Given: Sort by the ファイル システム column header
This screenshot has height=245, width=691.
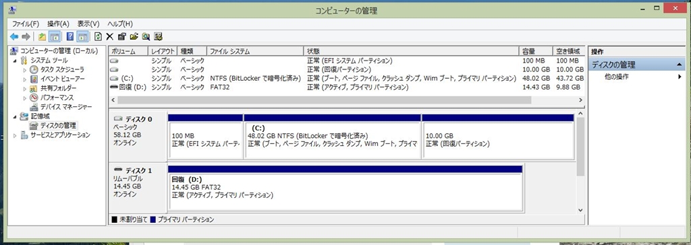Looking at the screenshot, I should click(x=255, y=51).
